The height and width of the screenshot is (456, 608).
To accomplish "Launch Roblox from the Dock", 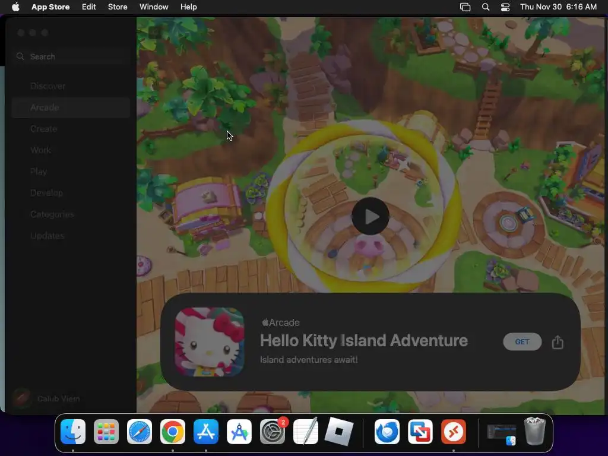I will tap(339, 431).
